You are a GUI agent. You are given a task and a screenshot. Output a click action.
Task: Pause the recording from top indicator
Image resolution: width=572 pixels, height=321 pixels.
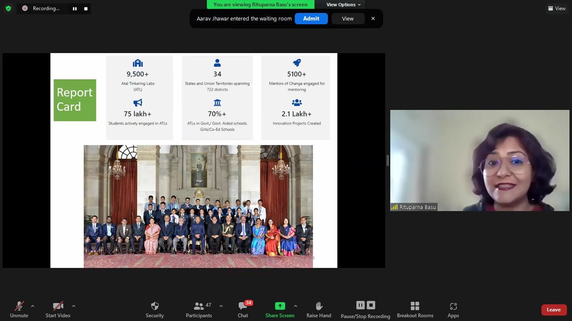pos(75,8)
